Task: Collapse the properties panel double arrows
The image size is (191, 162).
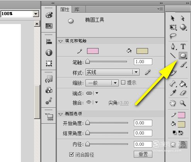Action: point(161,3)
